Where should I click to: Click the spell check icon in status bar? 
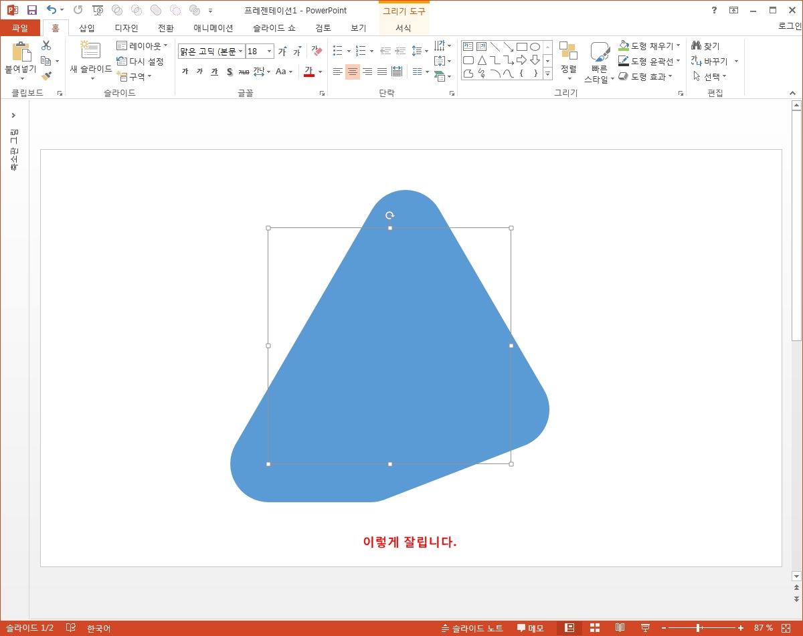point(71,628)
